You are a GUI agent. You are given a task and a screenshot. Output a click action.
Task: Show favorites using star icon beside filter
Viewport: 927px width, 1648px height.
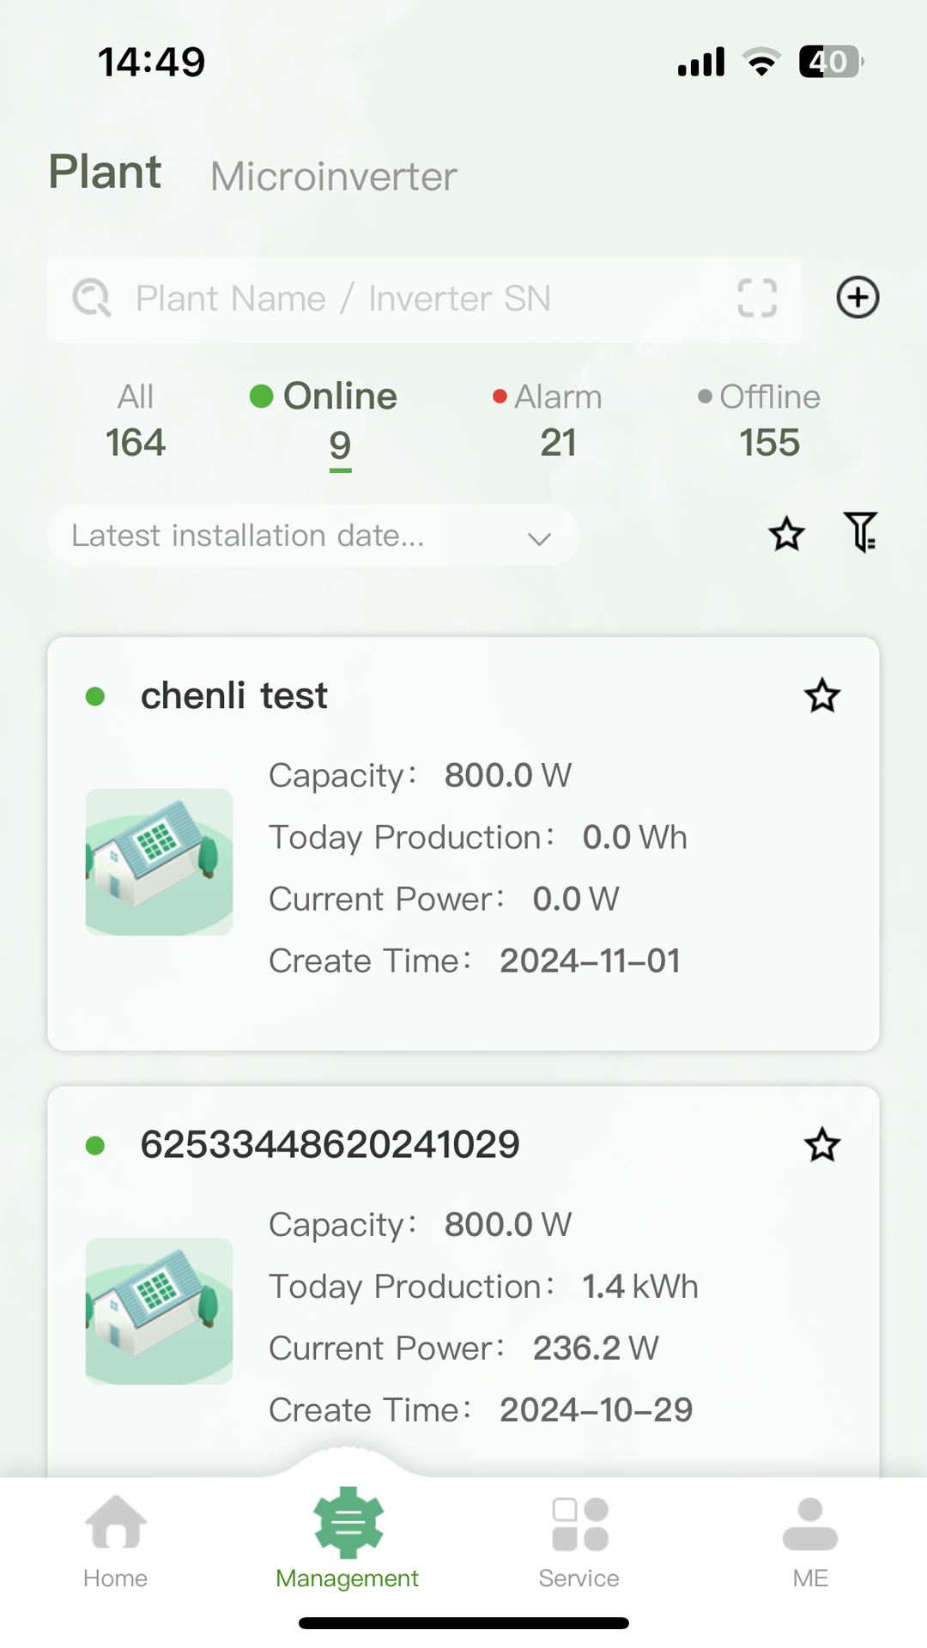pyautogui.click(x=786, y=534)
